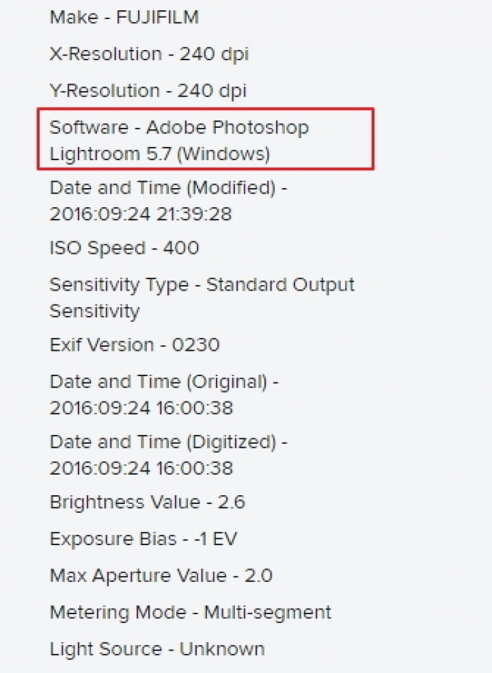Click the Date and Time (Digitized) label
492x673 pixels.
coord(168,442)
